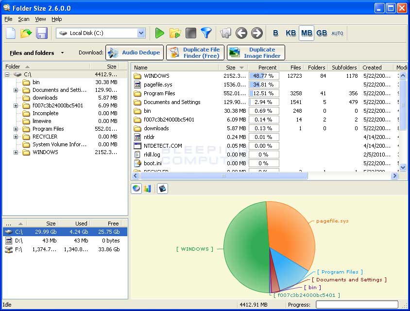Switch size units to KB
This screenshot has width=410, height=311.
[x=290, y=33]
